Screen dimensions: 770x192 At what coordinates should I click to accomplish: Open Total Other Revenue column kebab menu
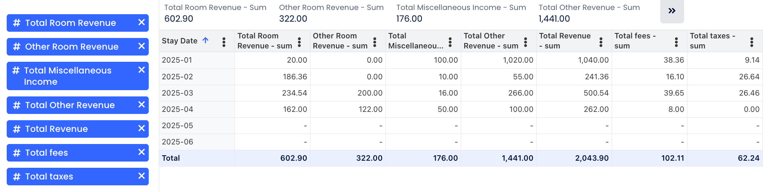[x=526, y=42]
